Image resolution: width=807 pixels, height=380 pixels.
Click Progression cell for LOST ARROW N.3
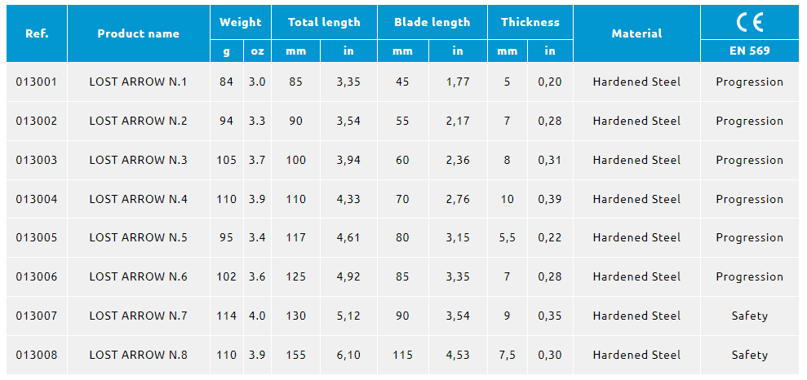749,160
